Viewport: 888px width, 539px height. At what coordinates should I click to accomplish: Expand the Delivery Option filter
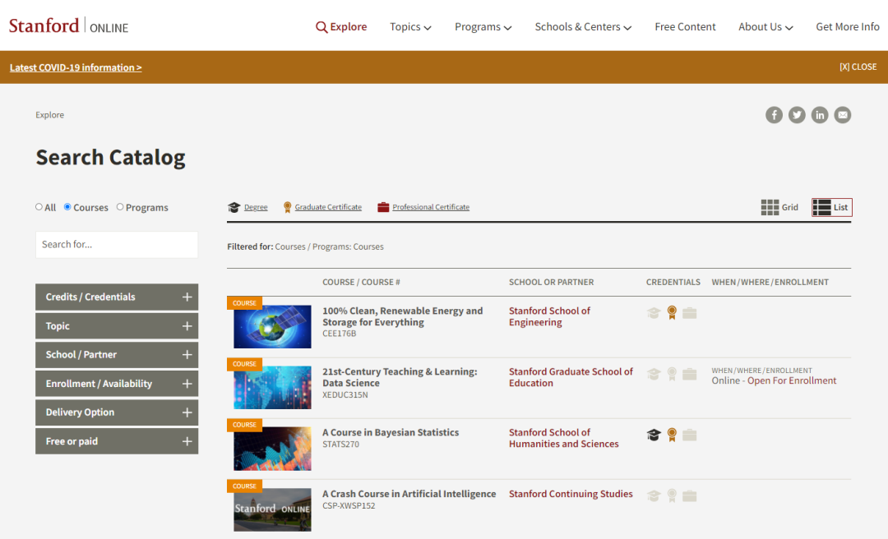click(117, 412)
